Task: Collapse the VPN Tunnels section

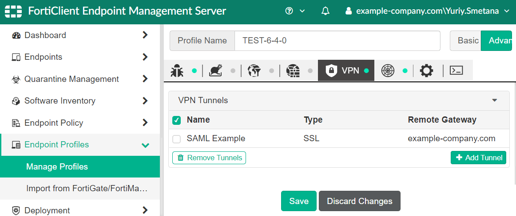Action: pyautogui.click(x=495, y=100)
